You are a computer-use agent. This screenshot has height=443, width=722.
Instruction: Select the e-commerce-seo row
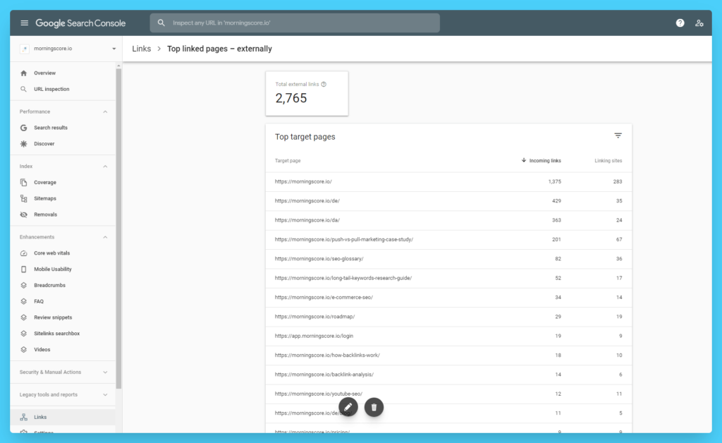pyautogui.click(x=448, y=298)
